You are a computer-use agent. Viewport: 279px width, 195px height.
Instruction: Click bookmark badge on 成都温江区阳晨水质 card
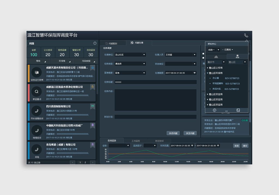(x=93, y=87)
